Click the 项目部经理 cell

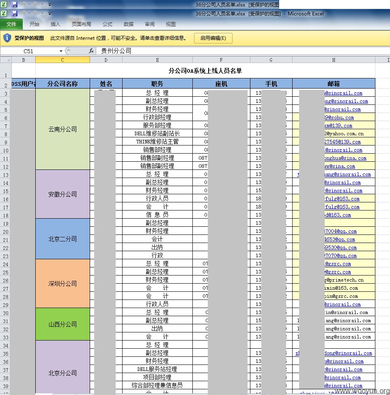157,377
